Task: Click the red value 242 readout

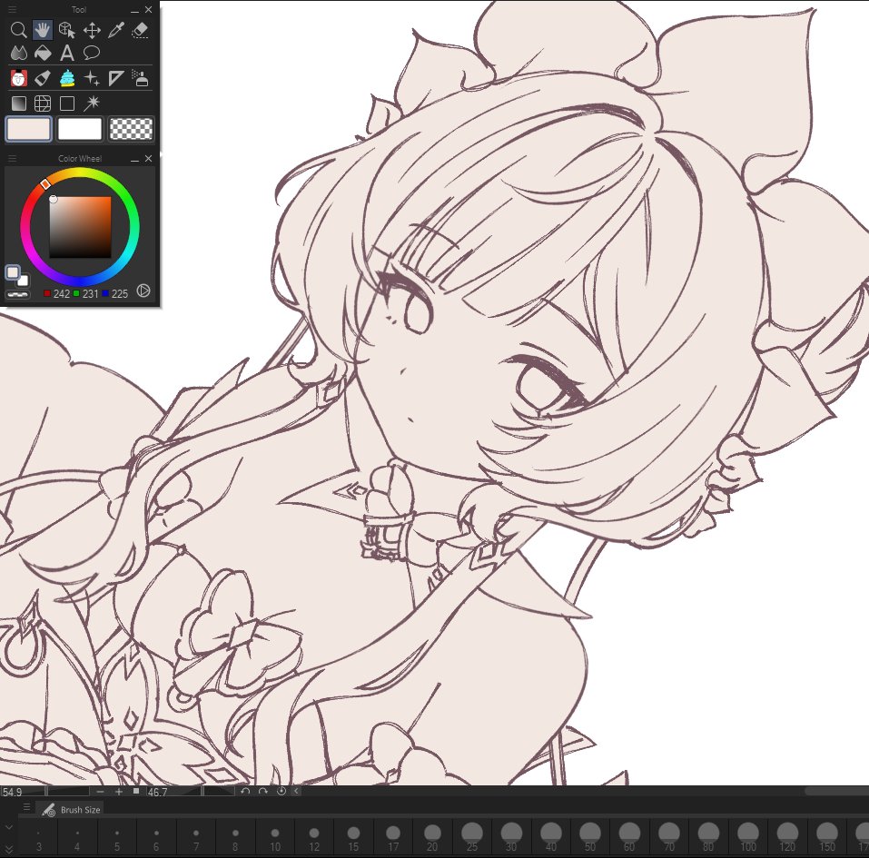Action: (x=62, y=294)
